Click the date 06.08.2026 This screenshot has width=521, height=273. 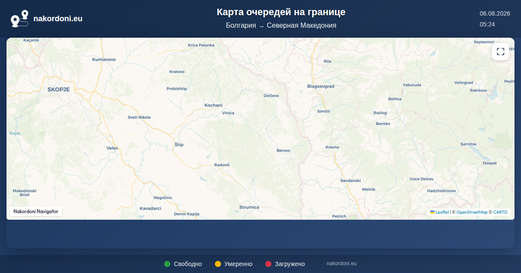coord(495,13)
